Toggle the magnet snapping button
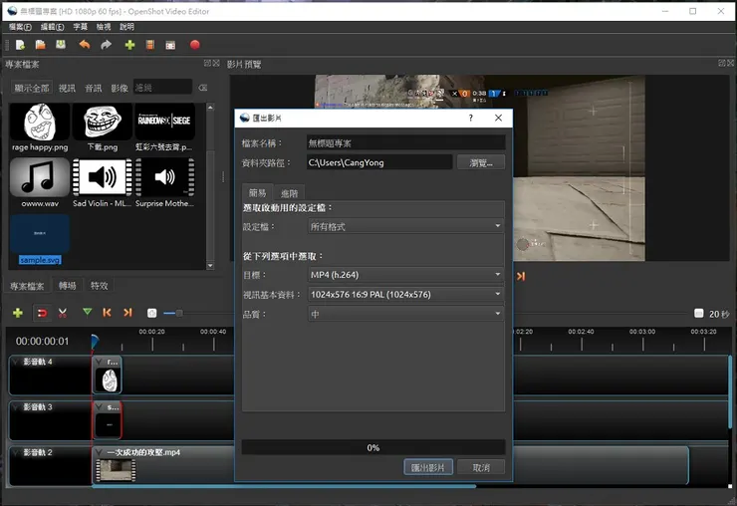This screenshot has width=737, height=506. 41,313
